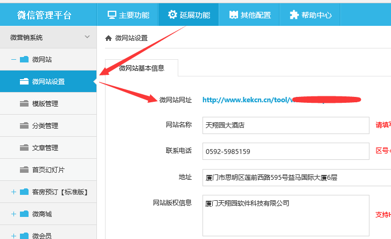391x239 pixels.
Task: Click the folder icon beside 分类管理
Action: 24,126
